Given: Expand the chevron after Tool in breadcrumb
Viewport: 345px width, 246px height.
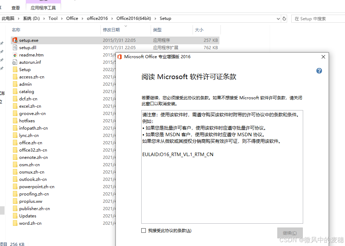Looking at the screenshot, I should tap(62, 18).
